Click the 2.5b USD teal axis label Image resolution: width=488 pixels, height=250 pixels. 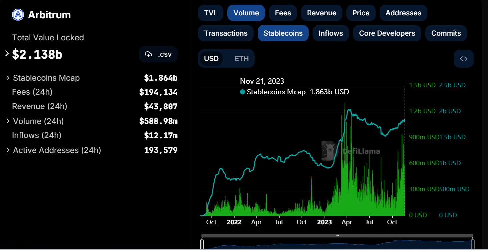click(x=452, y=85)
